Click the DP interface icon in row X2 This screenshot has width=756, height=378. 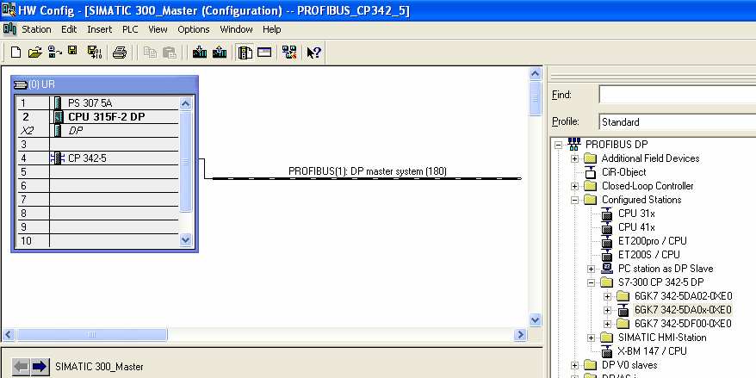(58, 131)
